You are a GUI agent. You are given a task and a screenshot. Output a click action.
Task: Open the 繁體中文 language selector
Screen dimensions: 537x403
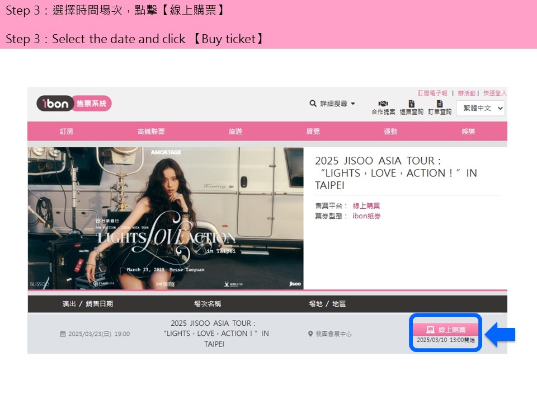click(481, 108)
